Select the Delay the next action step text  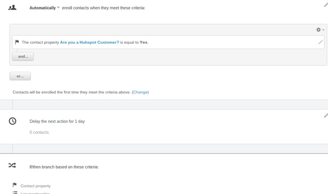click(x=57, y=121)
